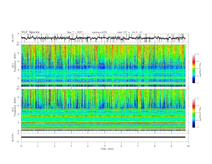Click the "-3" tick on the ch.1 colorbar
Screen dimensions: 212x164
click(x=198, y=54)
